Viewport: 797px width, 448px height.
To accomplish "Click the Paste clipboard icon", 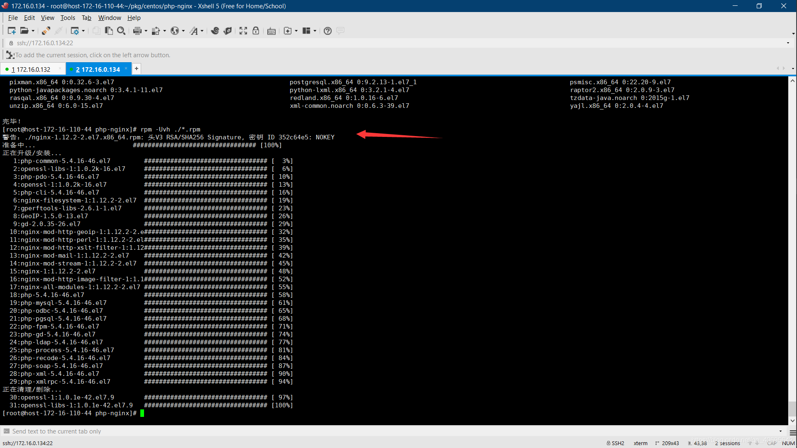I will (x=109, y=31).
